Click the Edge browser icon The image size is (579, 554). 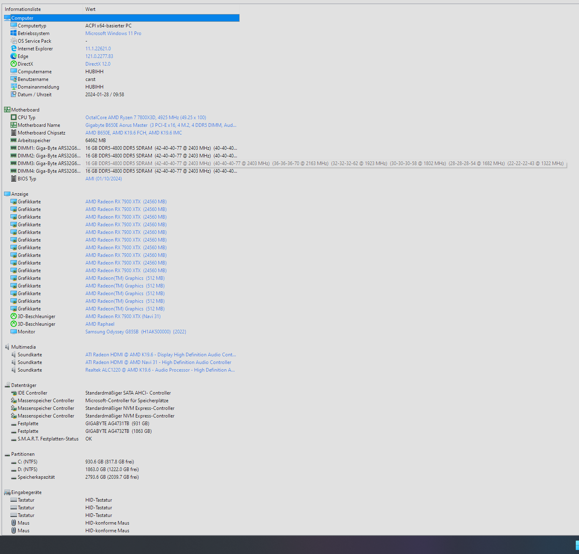[14, 56]
